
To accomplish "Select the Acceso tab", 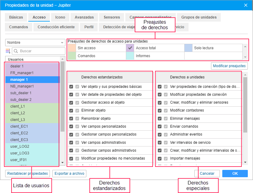I will tap(39, 17).
